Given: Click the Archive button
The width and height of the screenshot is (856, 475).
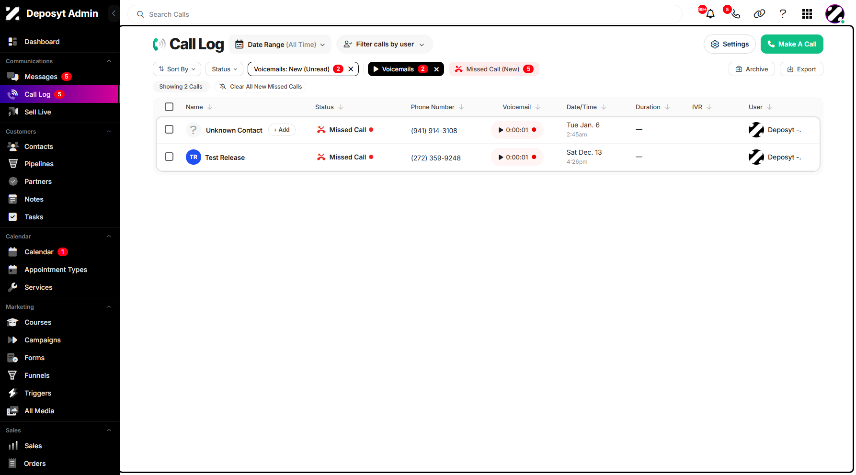Looking at the screenshot, I should click(752, 69).
